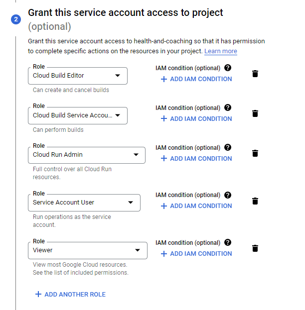Delete the Cloud Build Editor role
305x310 pixels.
click(255, 74)
